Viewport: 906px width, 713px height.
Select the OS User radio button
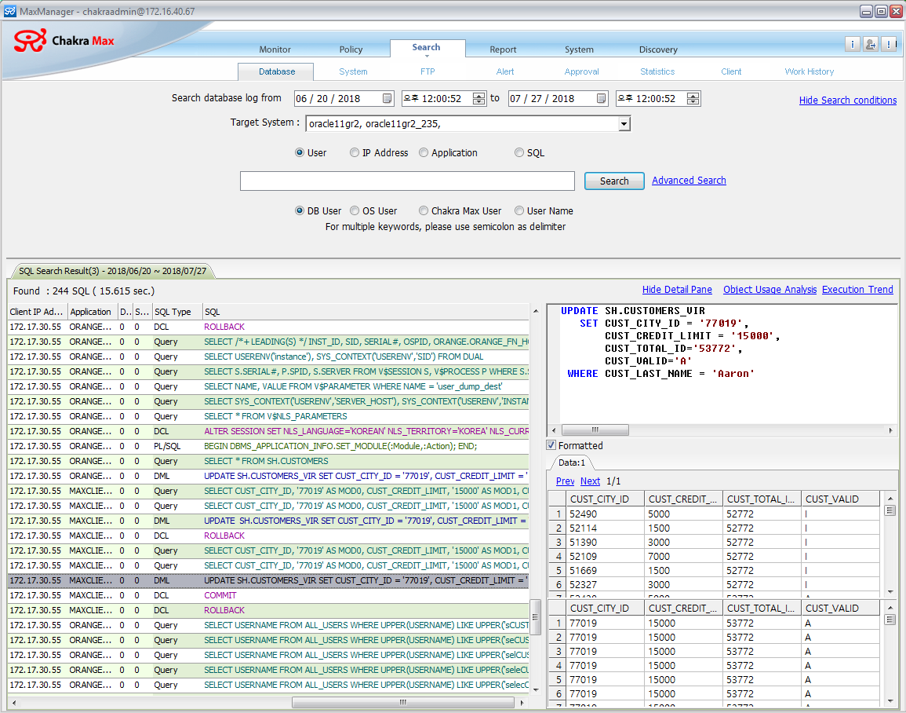(x=355, y=210)
